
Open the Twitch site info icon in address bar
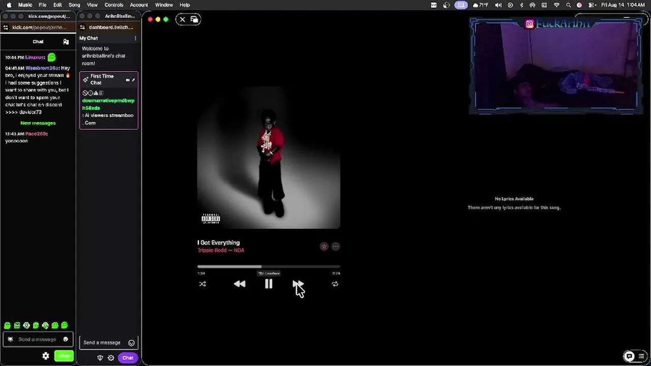point(82,27)
